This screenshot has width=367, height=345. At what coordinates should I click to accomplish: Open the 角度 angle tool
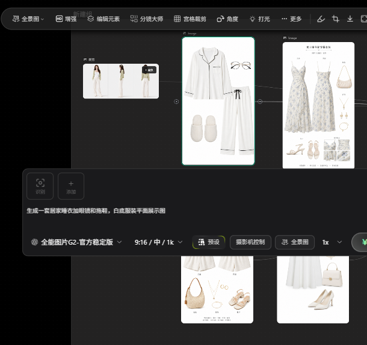(227, 19)
